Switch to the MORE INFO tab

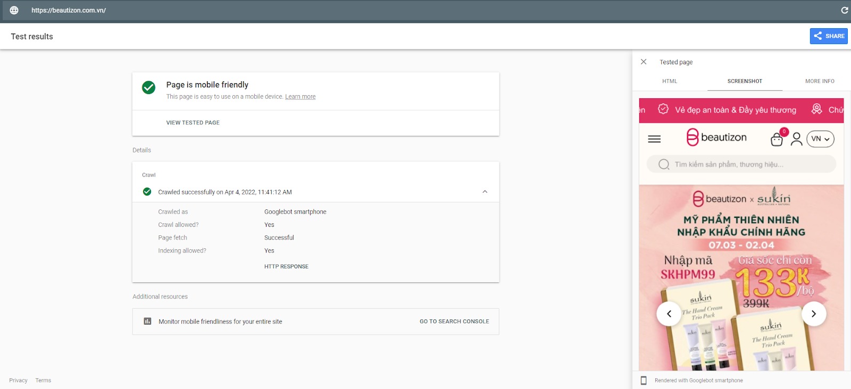click(820, 81)
